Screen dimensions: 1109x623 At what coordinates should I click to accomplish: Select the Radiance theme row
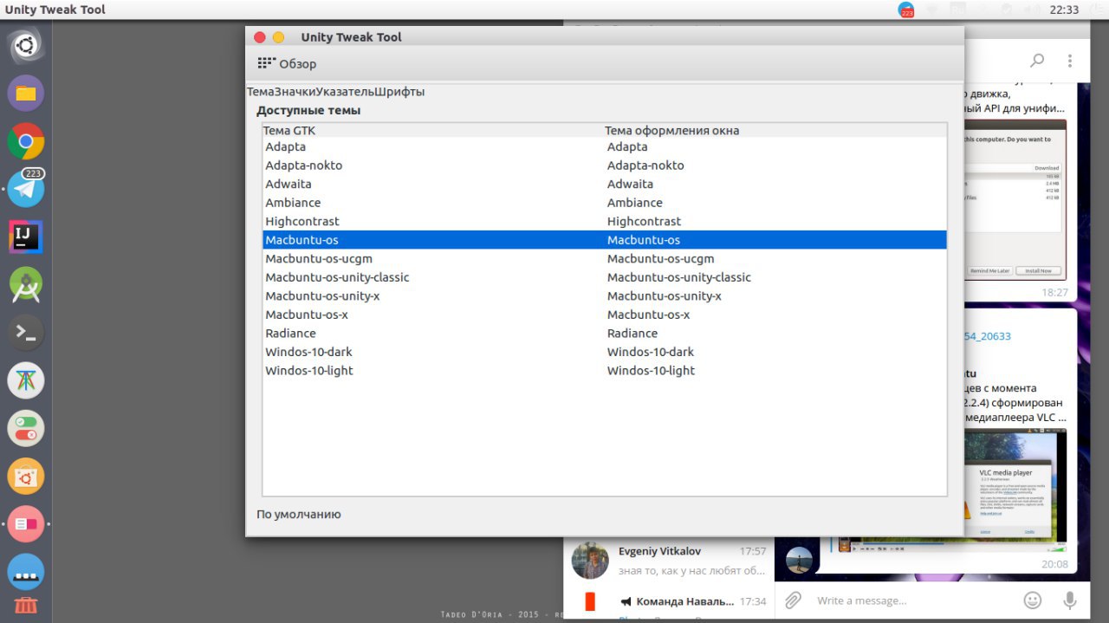click(605, 333)
